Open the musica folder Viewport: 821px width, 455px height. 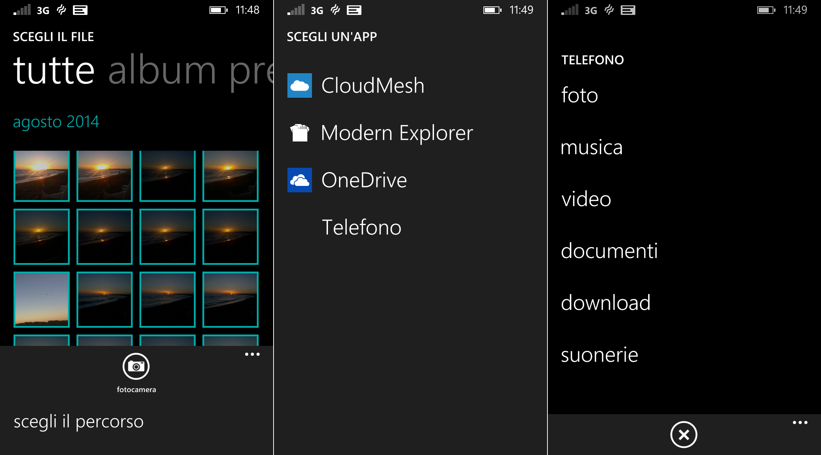592,147
